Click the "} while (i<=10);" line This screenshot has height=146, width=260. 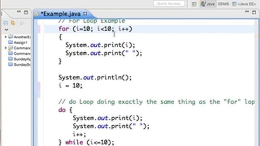(x=87, y=142)
